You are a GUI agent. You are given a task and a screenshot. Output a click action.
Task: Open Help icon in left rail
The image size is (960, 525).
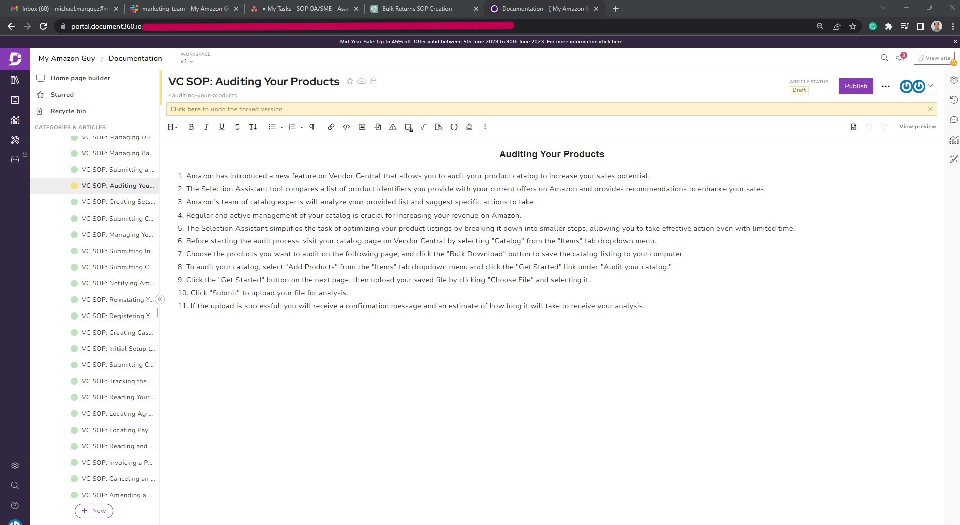click(15, 506)
